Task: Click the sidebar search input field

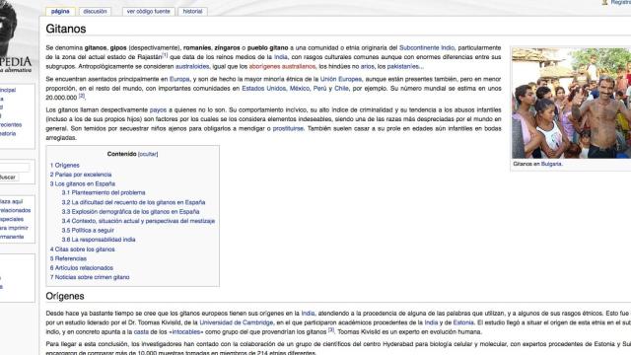Action: (x=15, y=167)
